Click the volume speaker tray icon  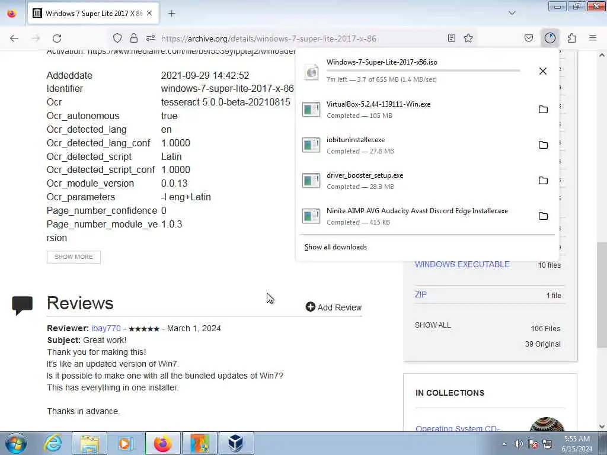coord(518,444)
